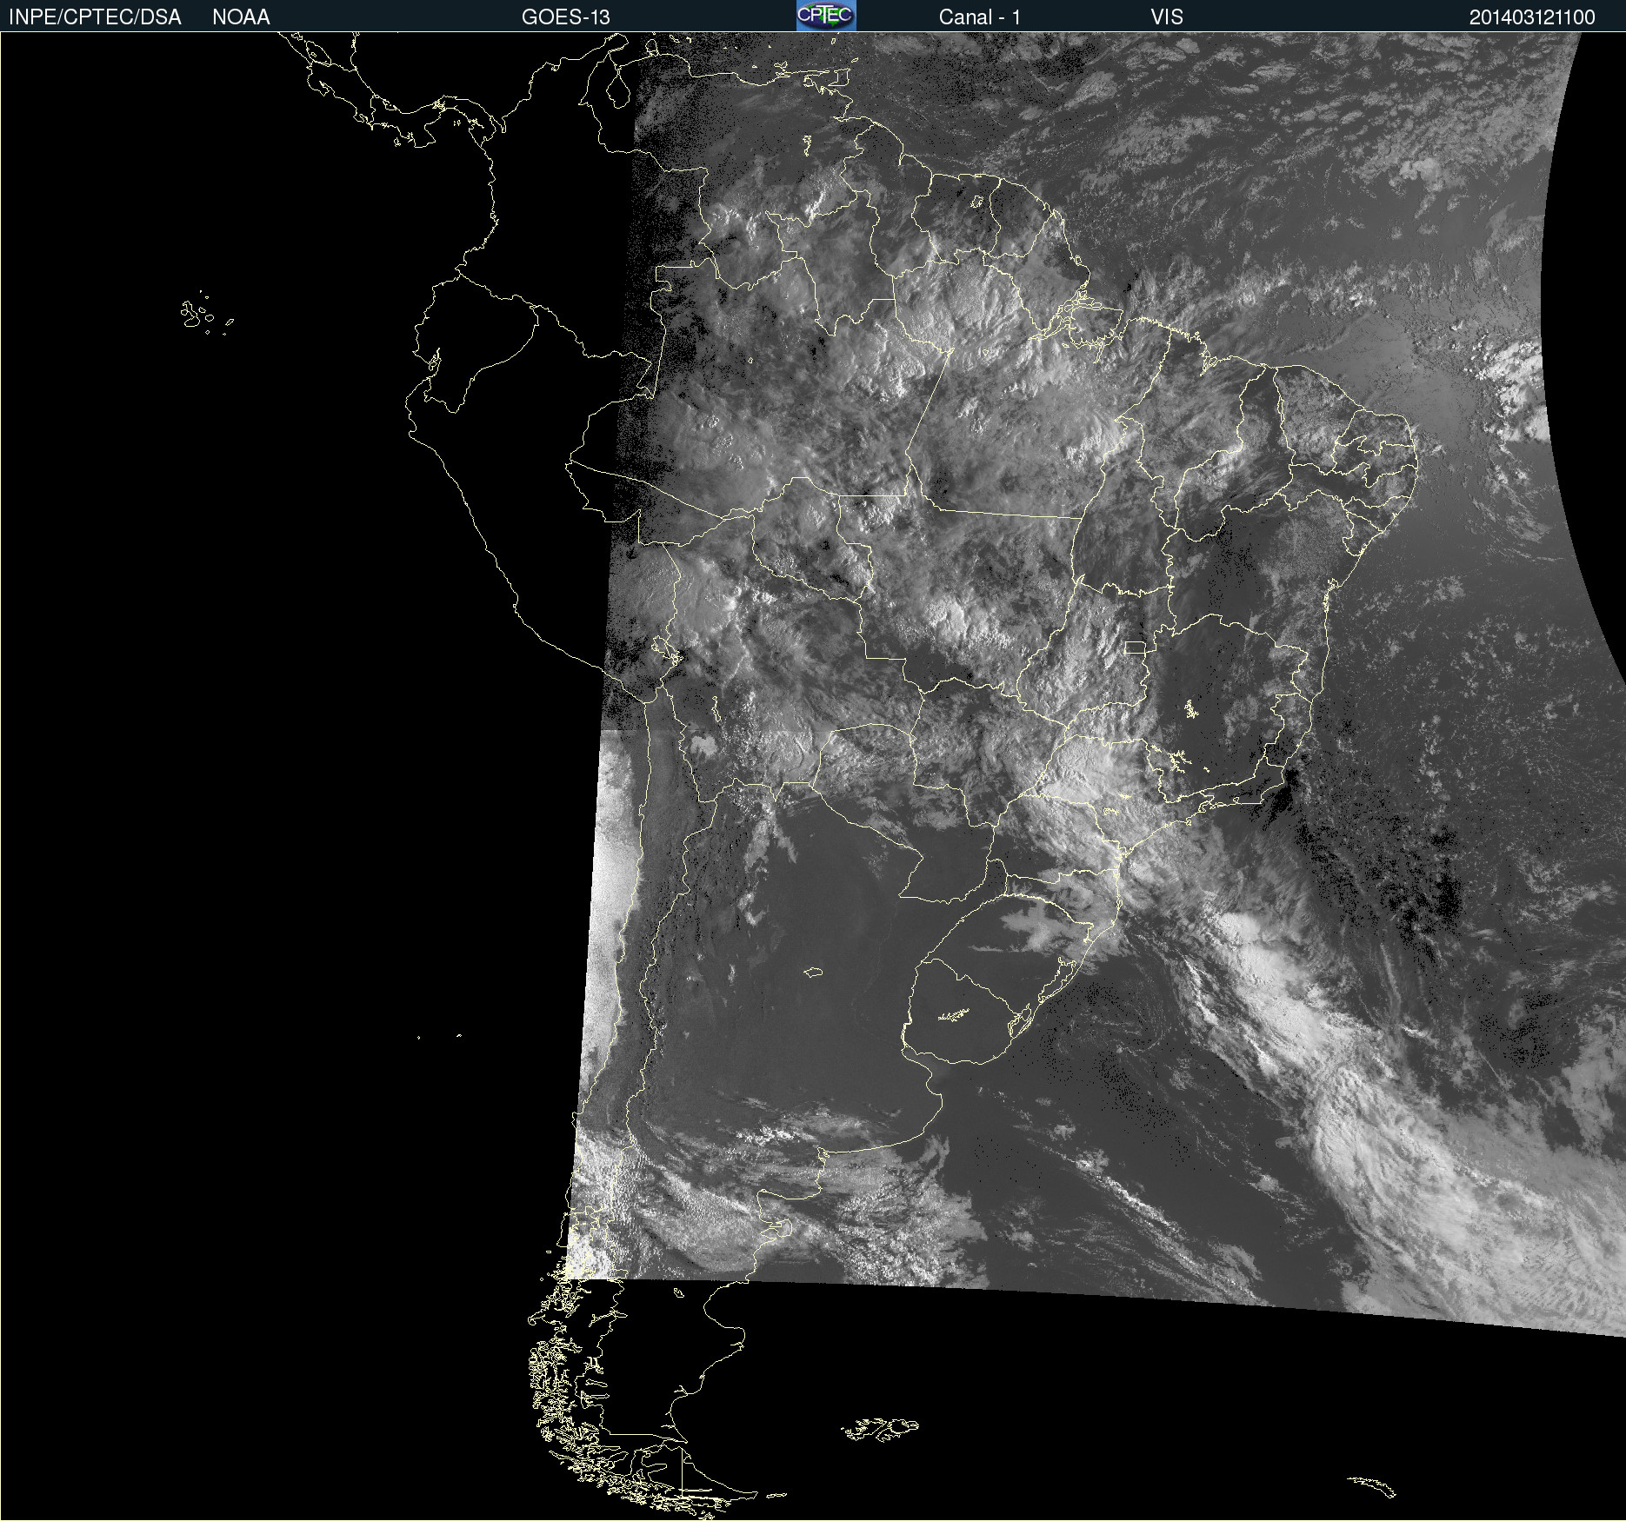Click the CPTEC logo in header
The width and height of the screenshot is (1626, 1521).
826,16
